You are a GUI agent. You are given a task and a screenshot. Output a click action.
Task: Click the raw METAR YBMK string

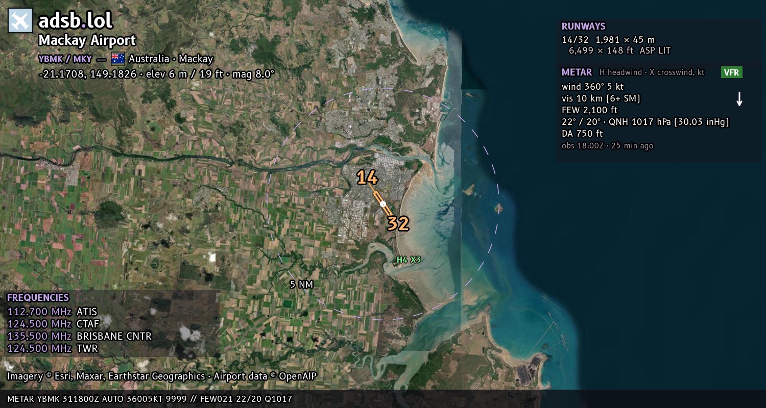tap(150, 399)
